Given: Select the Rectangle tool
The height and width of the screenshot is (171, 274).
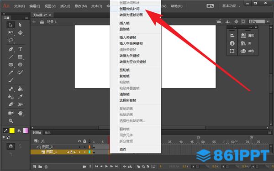Looking at the screenshot, I should (20, 57).
